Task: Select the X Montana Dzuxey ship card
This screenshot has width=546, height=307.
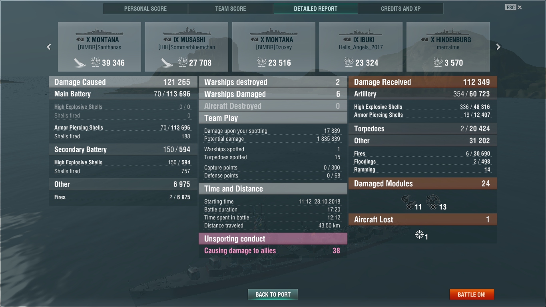Action: pos(274,47)
